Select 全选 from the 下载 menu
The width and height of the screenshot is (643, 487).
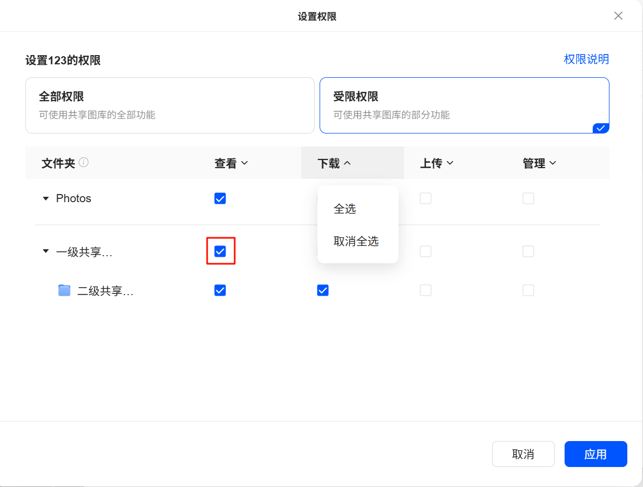(x=345, y=209)
